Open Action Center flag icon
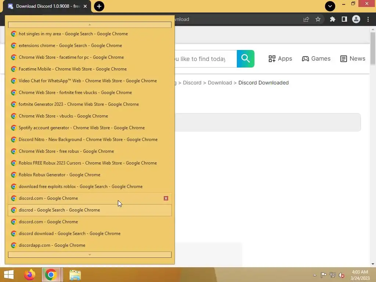376x282 pixels. click(x=323, y=275)
